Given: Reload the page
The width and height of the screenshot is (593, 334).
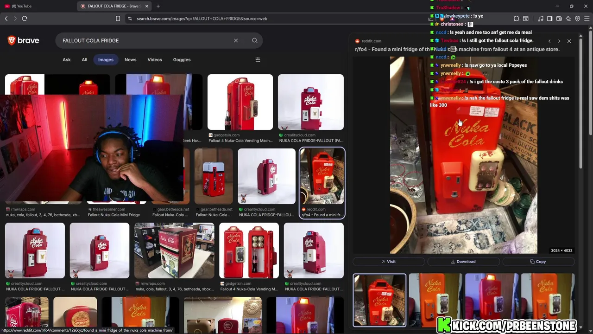Looking at the screenshot, I should (x=25, y=19).
